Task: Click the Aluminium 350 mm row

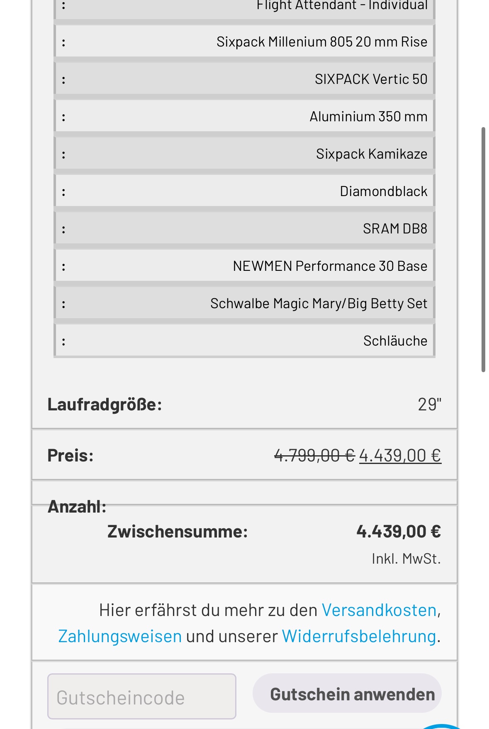Action: point(244,117)
